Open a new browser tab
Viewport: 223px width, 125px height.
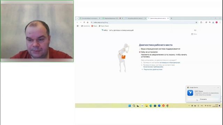[171, 18]
